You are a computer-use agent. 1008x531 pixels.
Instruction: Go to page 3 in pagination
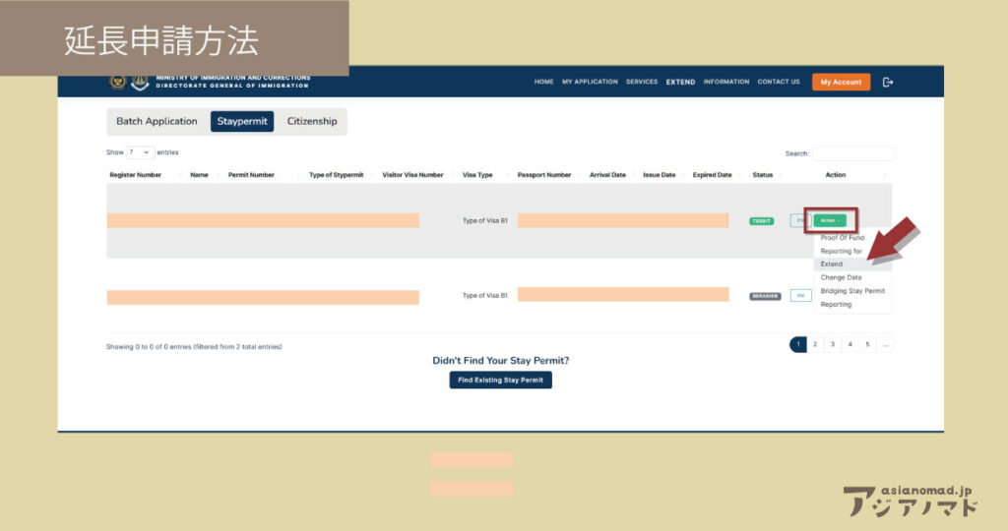click(833, 344)
